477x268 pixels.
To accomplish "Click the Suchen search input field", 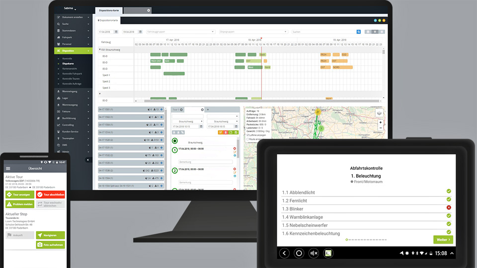I will point(323,32).
